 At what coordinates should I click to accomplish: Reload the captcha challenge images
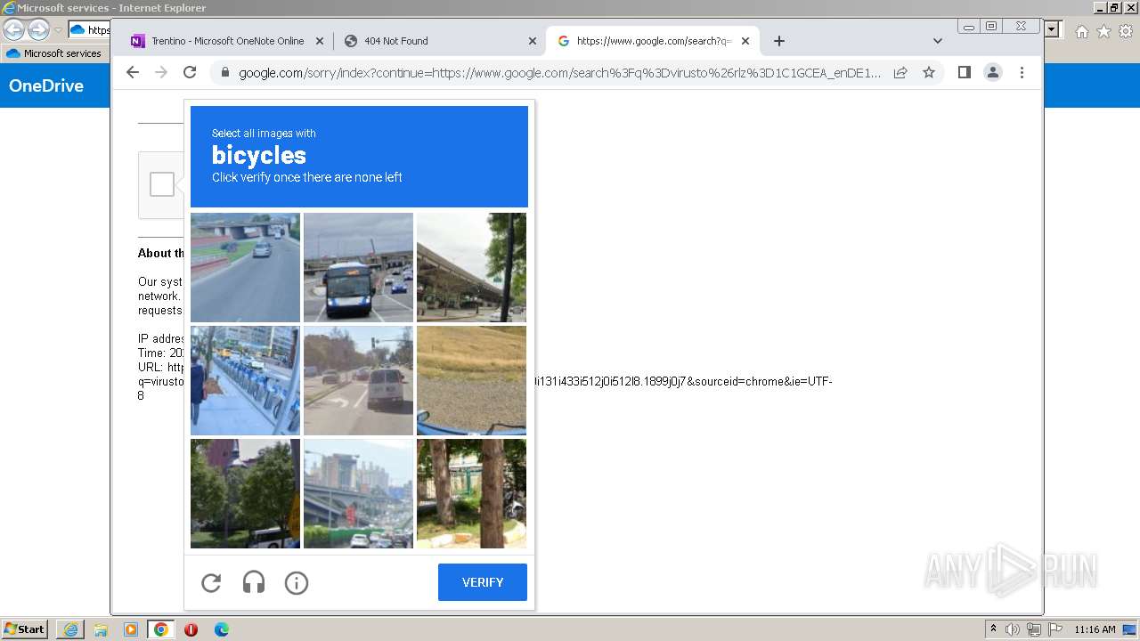tap(211, 583)
